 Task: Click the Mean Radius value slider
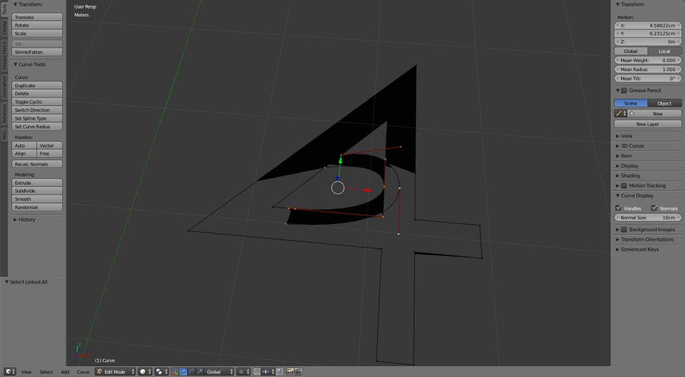tap(648, 69)
